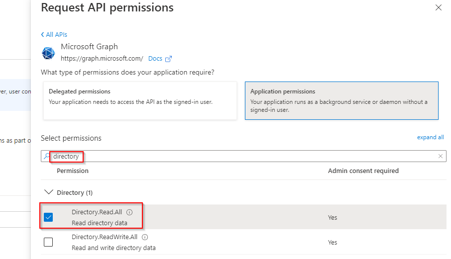
Task: Click expand all permissions link
Action: pos(430,137)
